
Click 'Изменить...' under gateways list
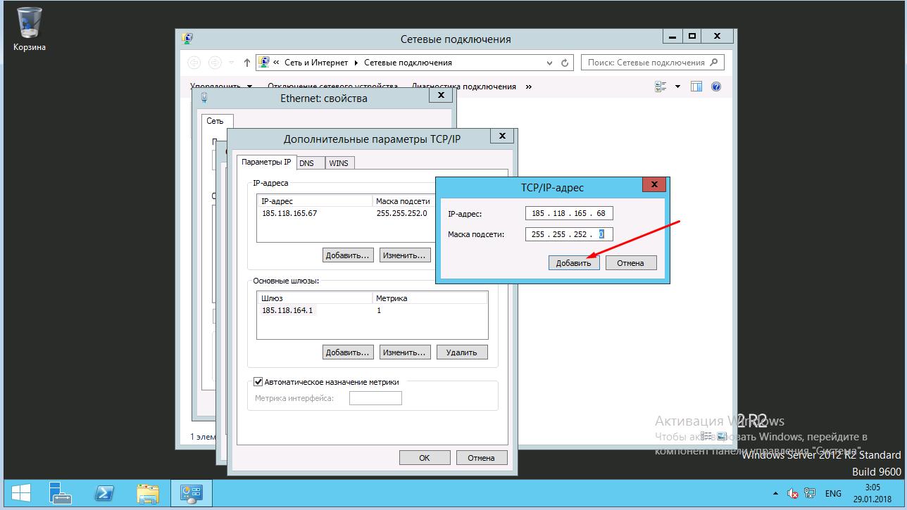point(405,352)
